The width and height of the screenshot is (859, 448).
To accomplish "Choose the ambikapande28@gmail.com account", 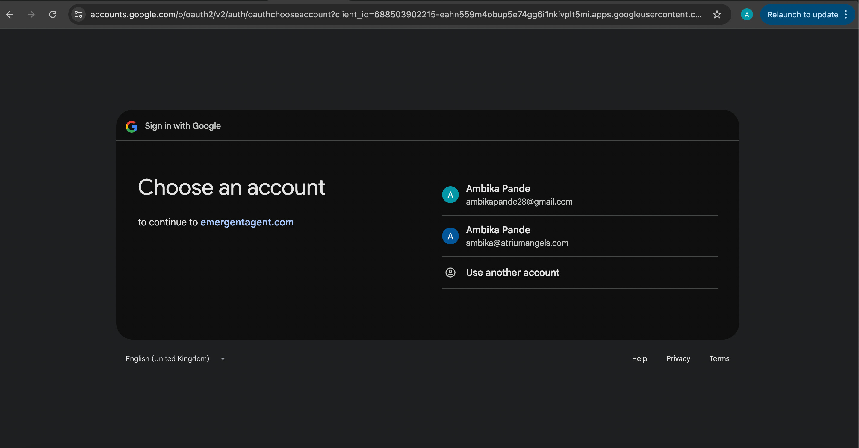I will (x=519, y=195).
